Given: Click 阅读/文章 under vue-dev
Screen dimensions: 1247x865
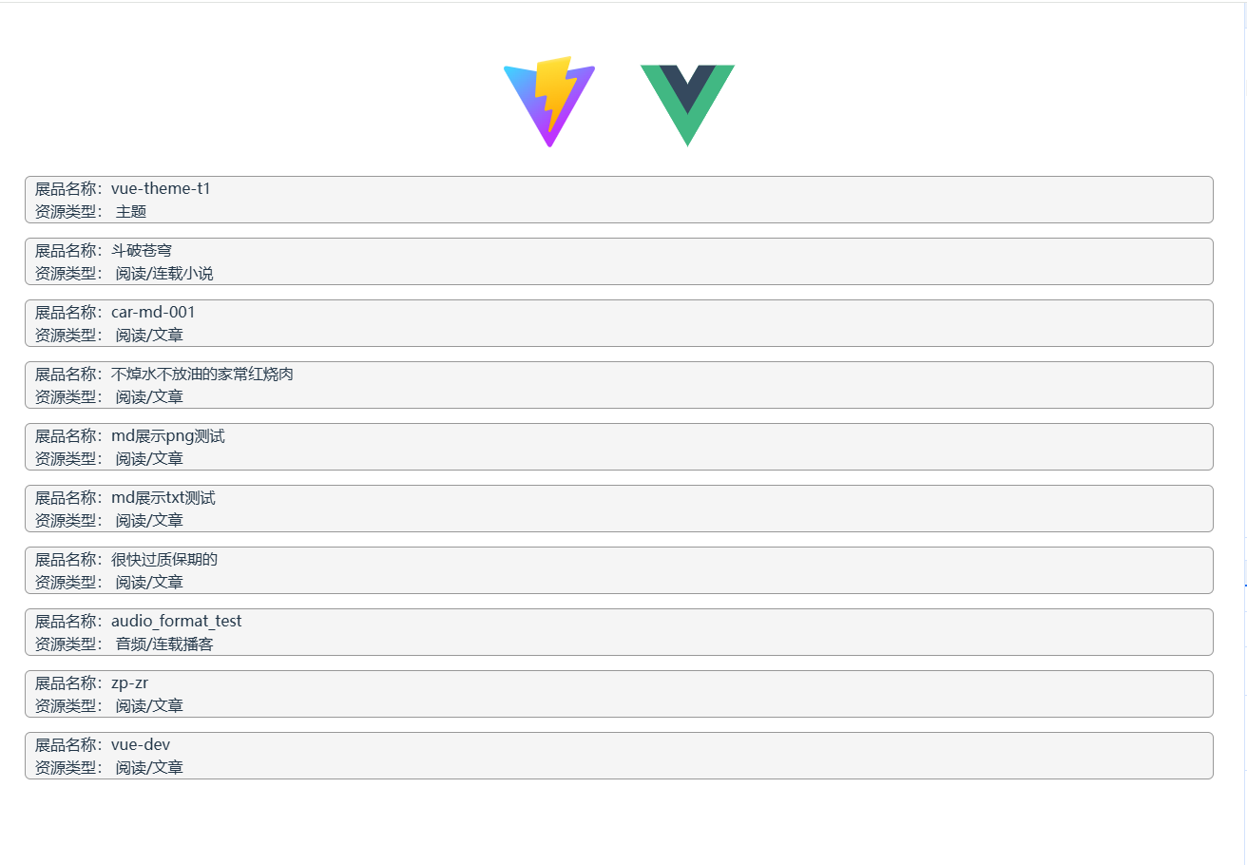Looking at the screenshot, I should 149,768.
